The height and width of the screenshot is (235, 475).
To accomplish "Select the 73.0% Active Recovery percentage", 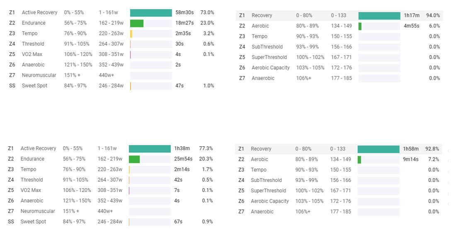I will [207, 13].
